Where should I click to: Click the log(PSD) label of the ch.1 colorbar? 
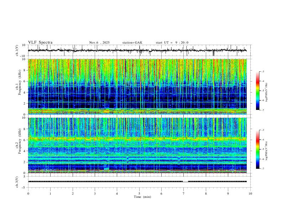coord(267,92)
